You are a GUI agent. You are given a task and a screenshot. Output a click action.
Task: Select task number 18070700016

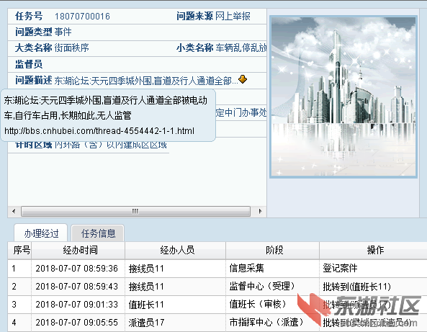pos(82,17)
